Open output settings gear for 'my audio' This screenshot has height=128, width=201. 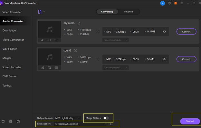[x=164, y=32]
